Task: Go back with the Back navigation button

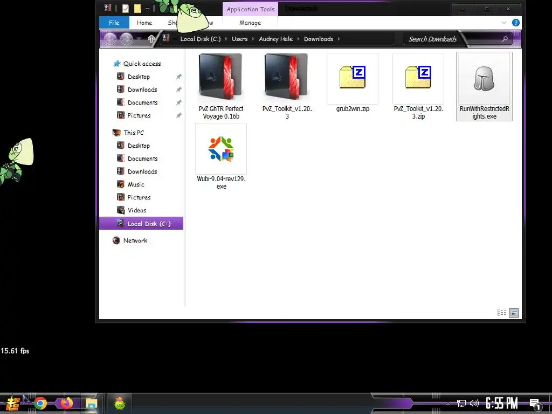Action: tap(110, 39)
